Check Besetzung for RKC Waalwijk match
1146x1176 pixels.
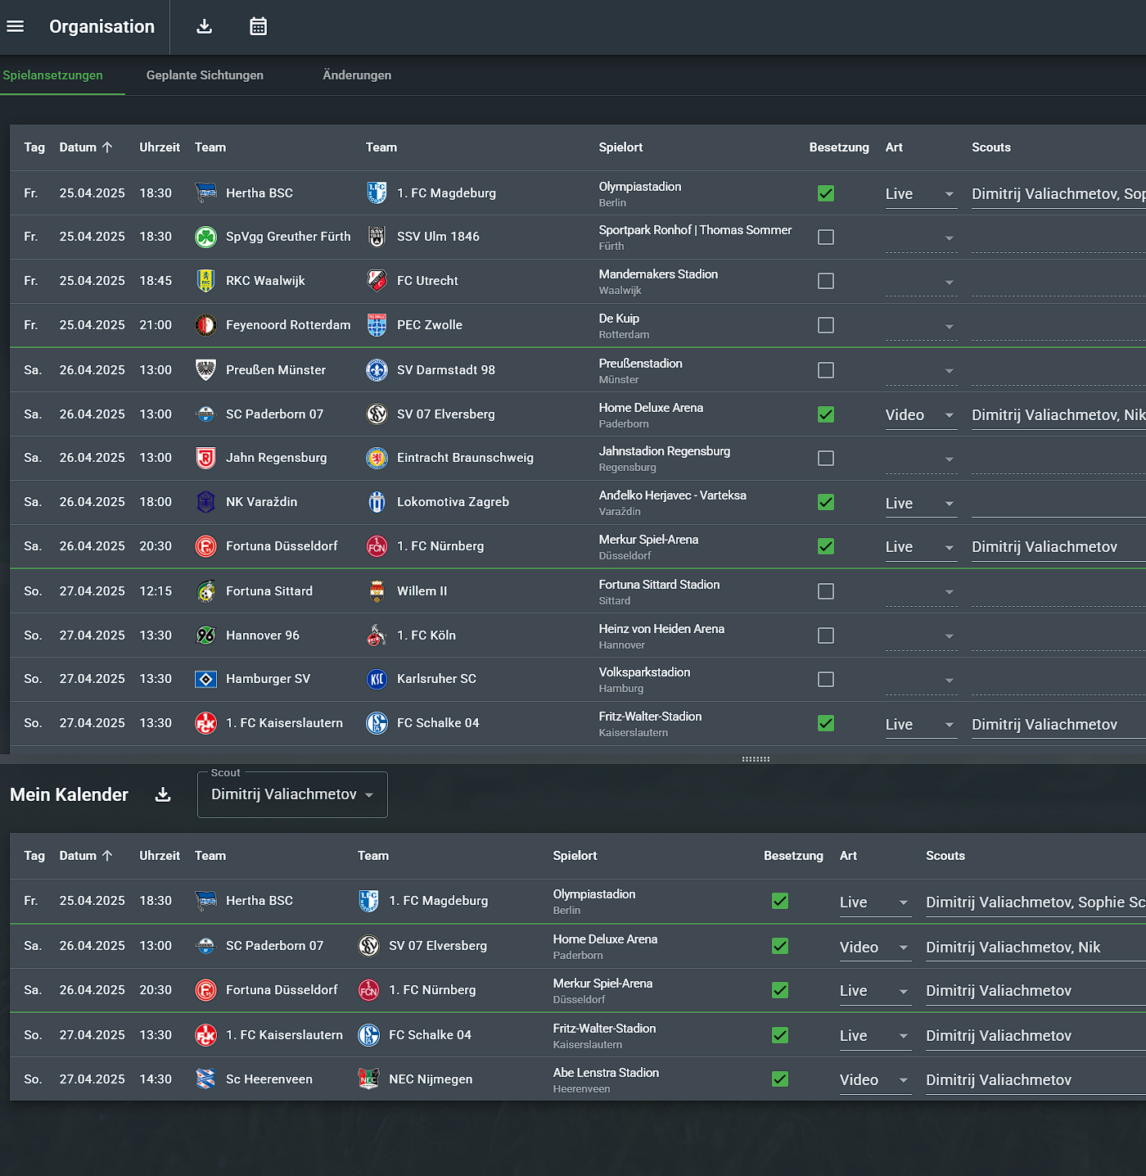point(826,281)
